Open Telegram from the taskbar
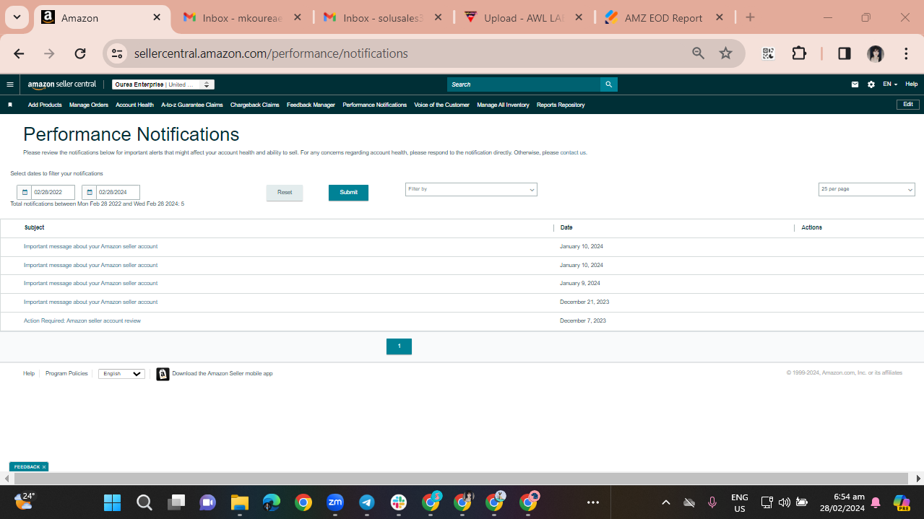This screenshot has height=519, width=924. (x=367, y=502)
